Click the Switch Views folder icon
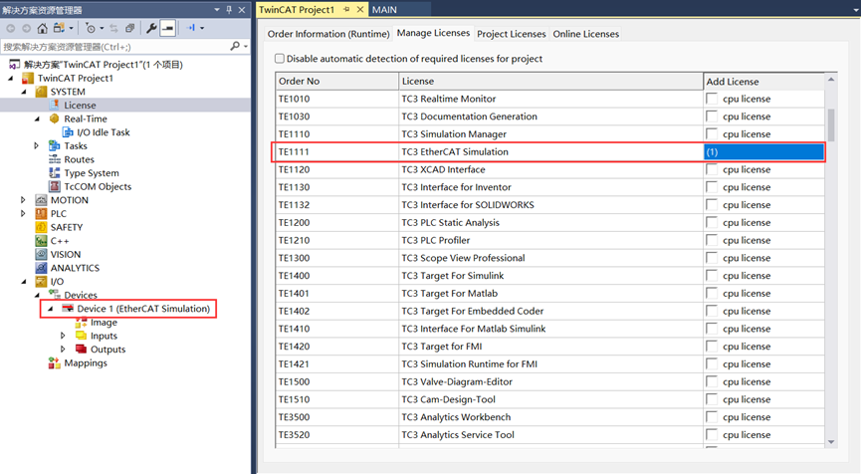The height and width of the screenshot is (474, 861). point(59,28)
